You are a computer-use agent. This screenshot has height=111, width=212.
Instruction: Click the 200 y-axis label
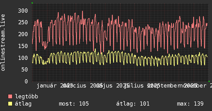(x=23, y=34)
